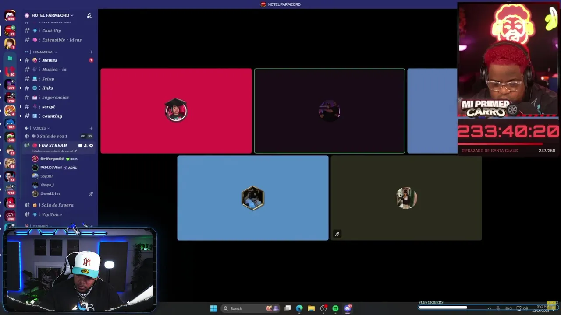
Task: Open the HOTEL FARMEORD server dropdown menu
Action: (x=52, y=15)
